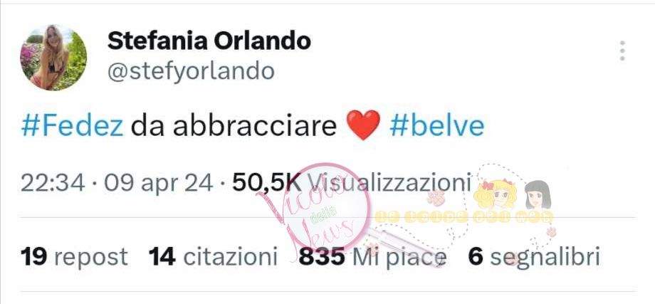This screenshot has width=655, height=304.
Task: Open the three-dot more options menu
Action: click(622, 51)
